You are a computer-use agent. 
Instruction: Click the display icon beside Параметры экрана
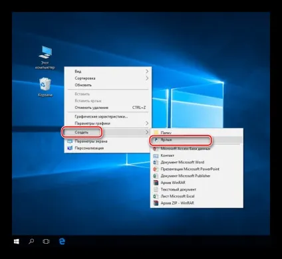pyautogui.click(x=70, y=141)
